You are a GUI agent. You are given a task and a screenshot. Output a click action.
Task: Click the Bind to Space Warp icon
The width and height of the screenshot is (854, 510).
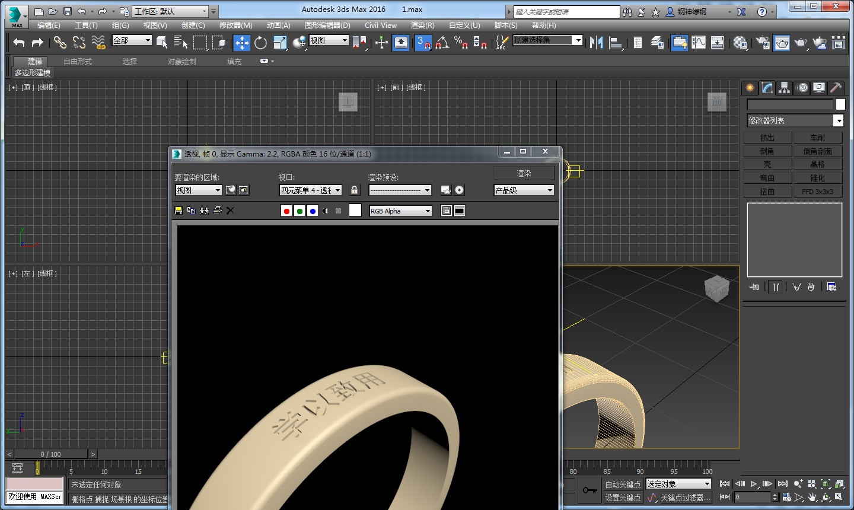[x=98, y=42]
